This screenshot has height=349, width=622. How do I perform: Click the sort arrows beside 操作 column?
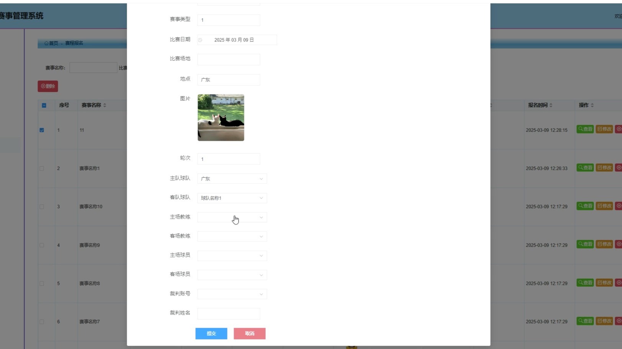coord(592,105)
